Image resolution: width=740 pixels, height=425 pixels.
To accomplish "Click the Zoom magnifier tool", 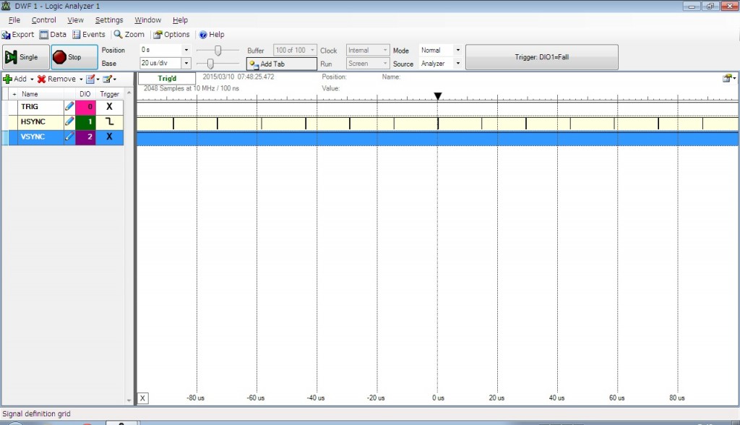I will 129,35.
